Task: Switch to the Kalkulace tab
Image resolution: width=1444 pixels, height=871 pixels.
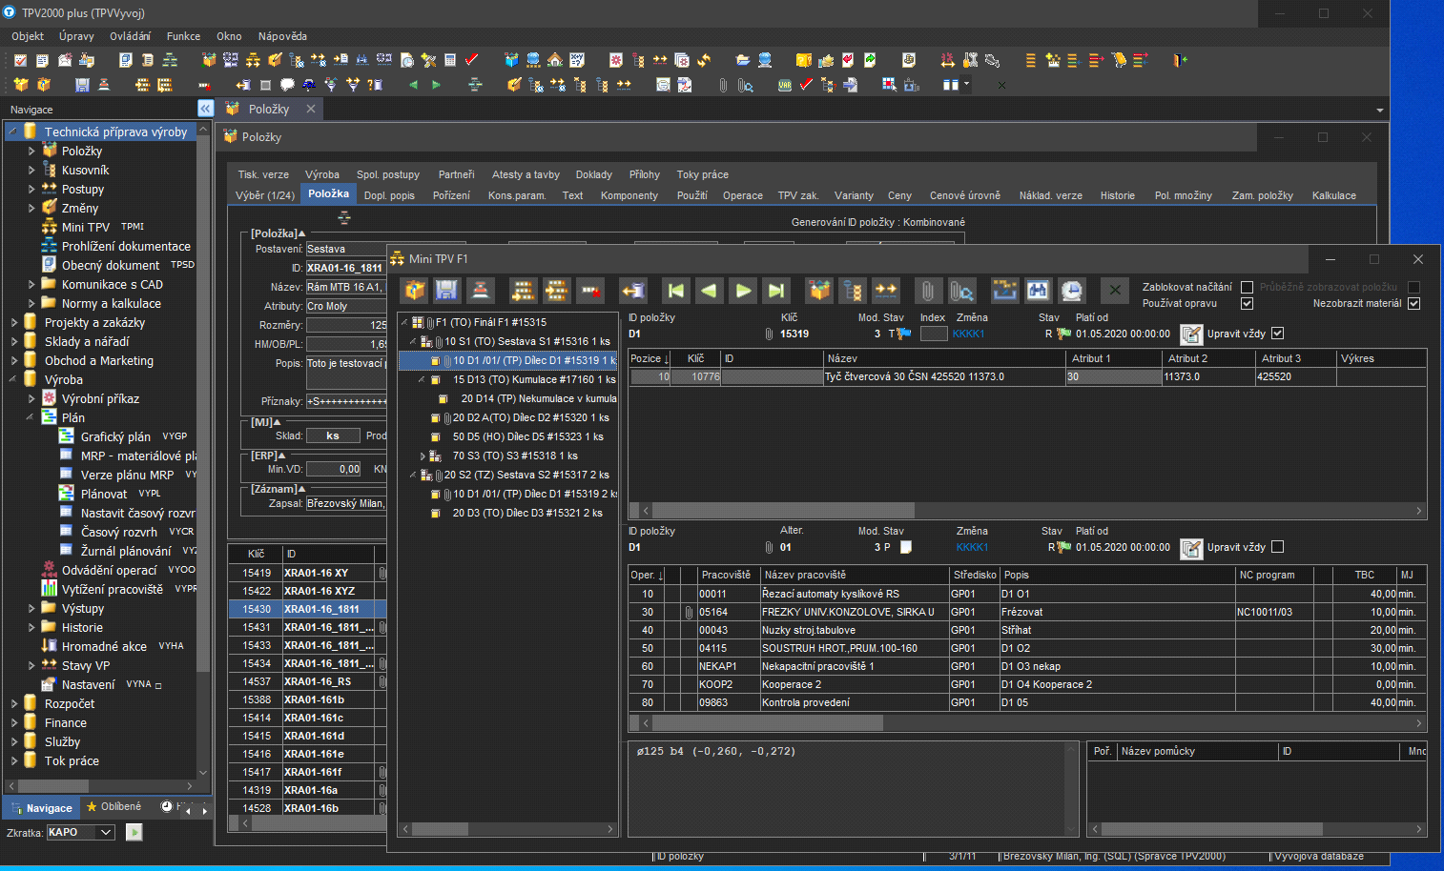Action: pyautogui.click(x=1333, y=195)
